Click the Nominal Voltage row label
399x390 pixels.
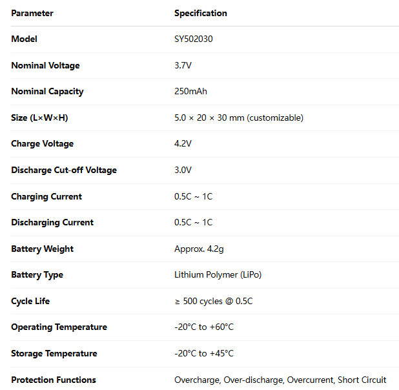point(45,65)
